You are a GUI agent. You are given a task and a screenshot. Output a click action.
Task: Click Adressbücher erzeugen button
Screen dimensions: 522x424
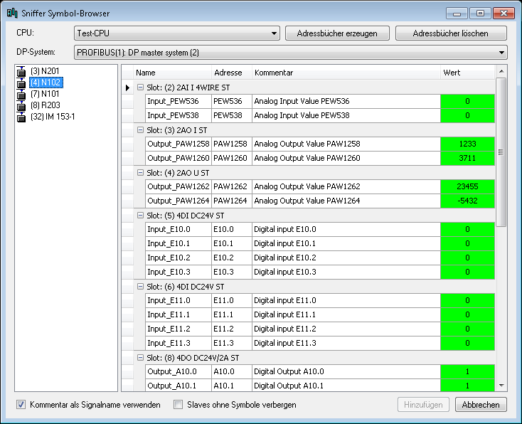pos(336,33)
